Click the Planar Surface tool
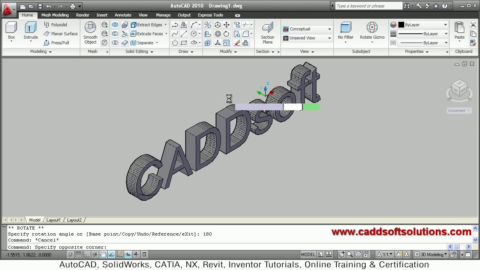Screen dimensions: 480x270 pos(60,34)
